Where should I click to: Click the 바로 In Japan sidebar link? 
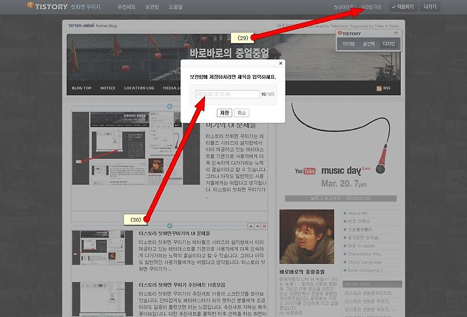(361, 246)
